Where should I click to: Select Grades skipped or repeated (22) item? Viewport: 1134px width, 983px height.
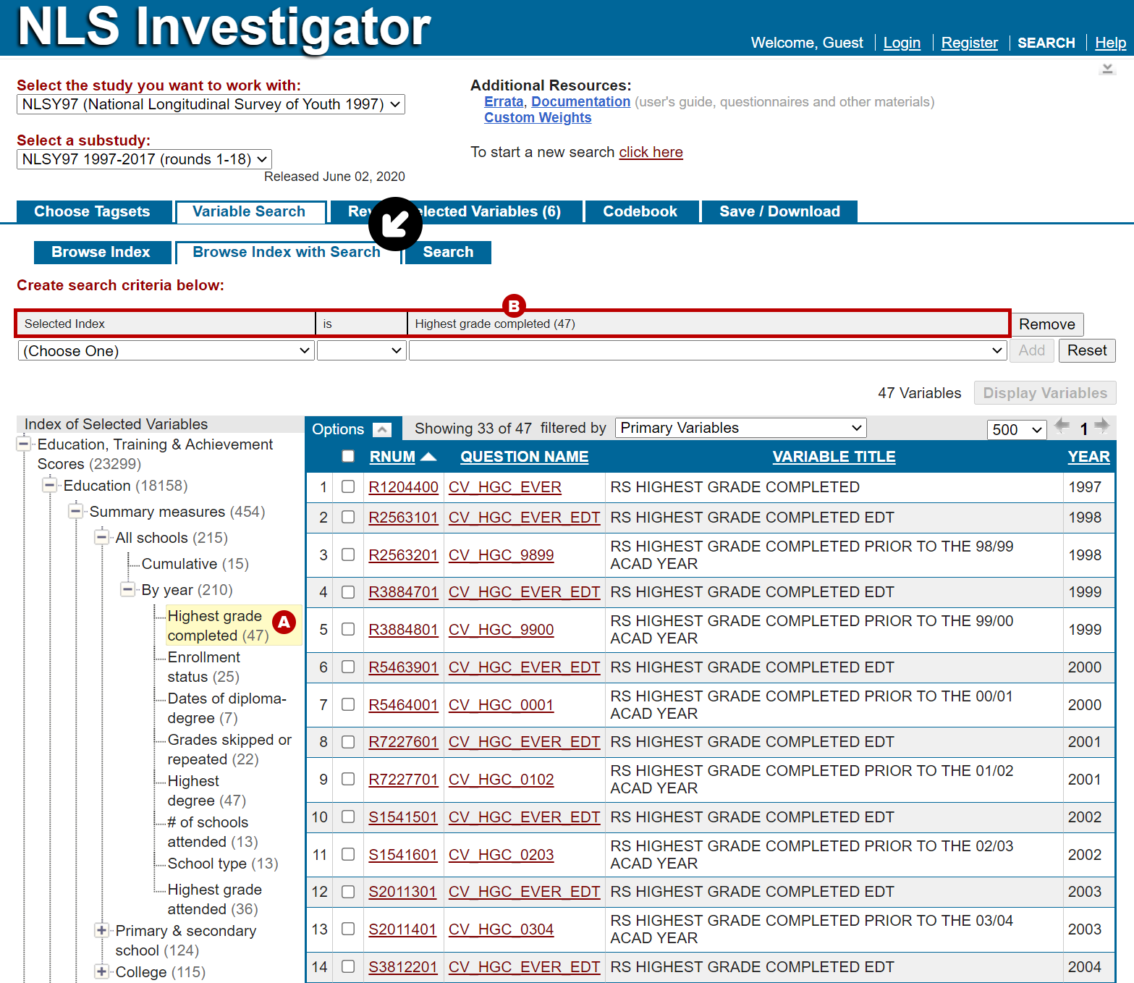pyautogui.click(x=229, y=749)
